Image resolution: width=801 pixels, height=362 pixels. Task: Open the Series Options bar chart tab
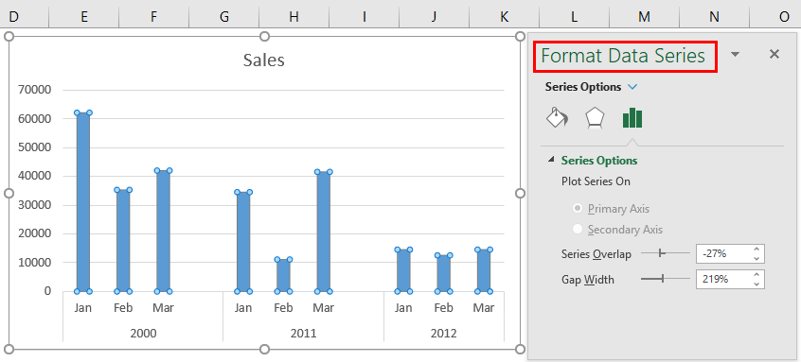[632, 118]
